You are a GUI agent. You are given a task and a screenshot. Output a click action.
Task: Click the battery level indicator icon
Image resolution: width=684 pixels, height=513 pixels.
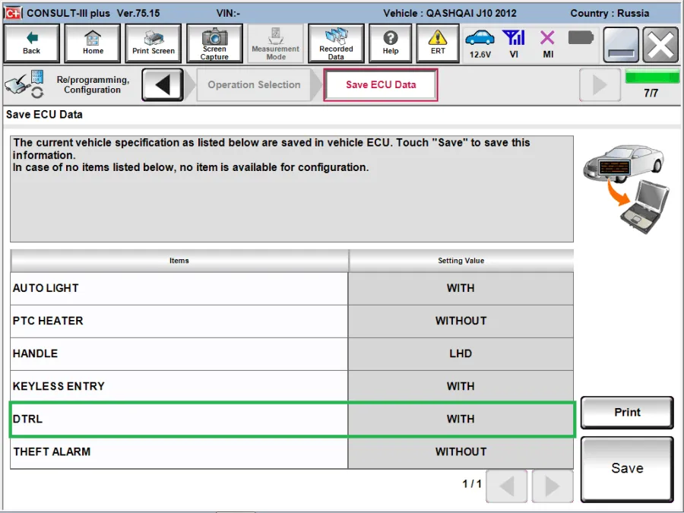(581, 38)
